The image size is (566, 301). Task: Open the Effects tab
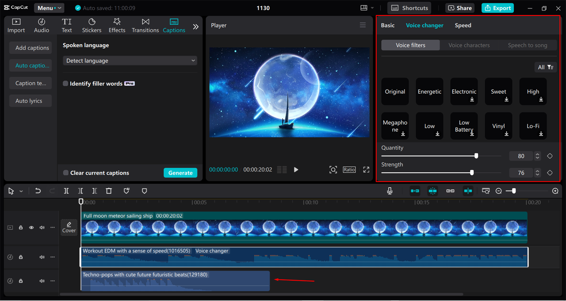[x=117, y=26]
